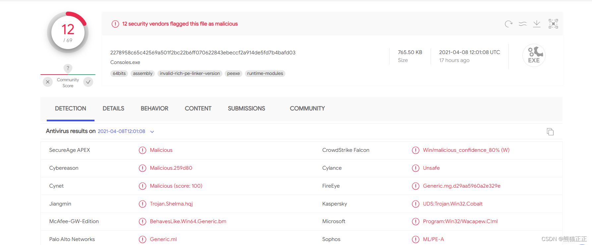592x245 pixels.
Task: Click the Generic.mg.d29aa5960a2e329e detection
Action: coord(462,186)
